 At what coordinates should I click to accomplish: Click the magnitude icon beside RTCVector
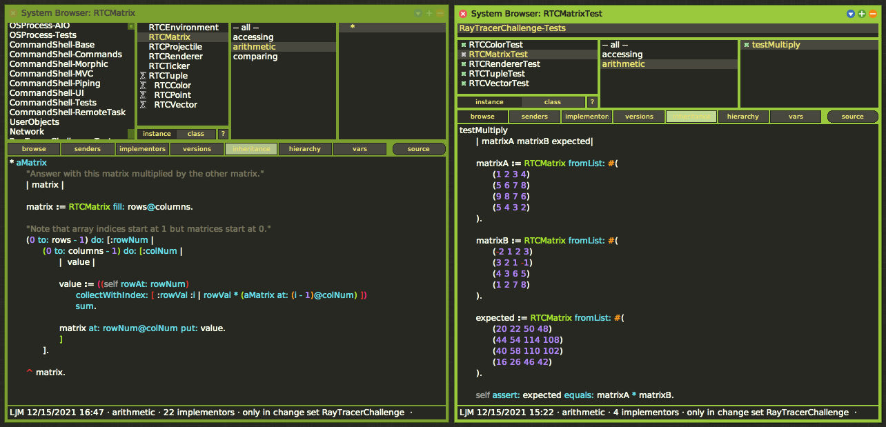143,105
